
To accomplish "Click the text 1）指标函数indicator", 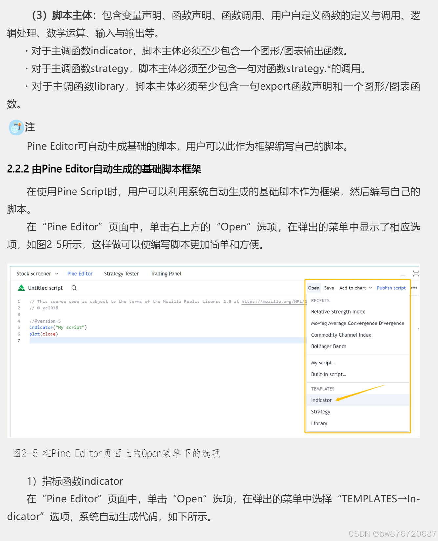I will (75, 481).
